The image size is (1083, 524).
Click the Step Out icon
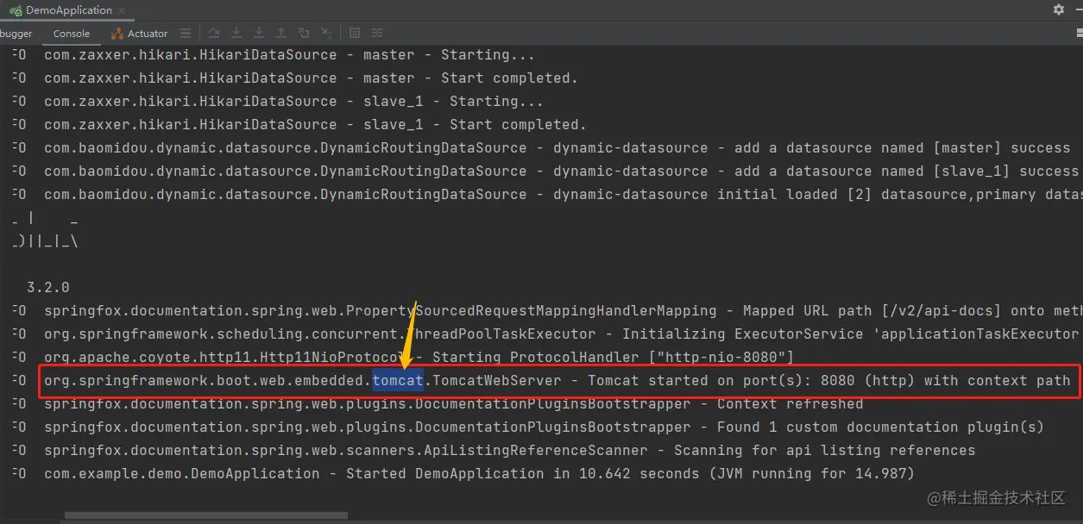(x=281, y=34)
